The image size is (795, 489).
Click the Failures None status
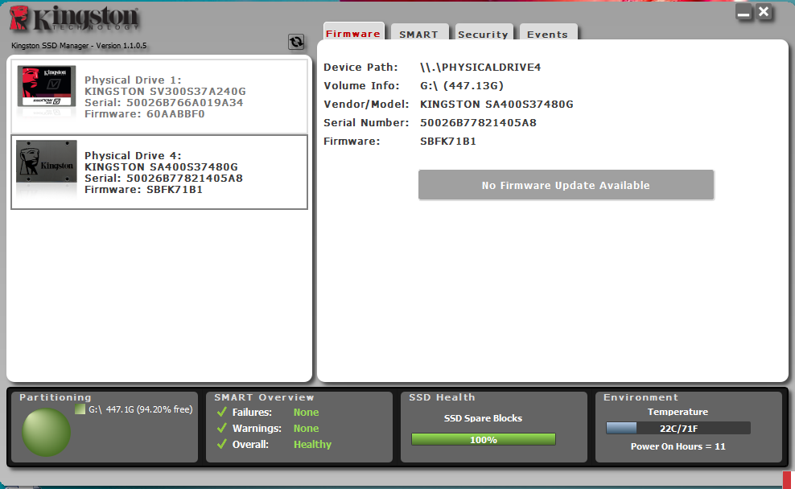307,413
